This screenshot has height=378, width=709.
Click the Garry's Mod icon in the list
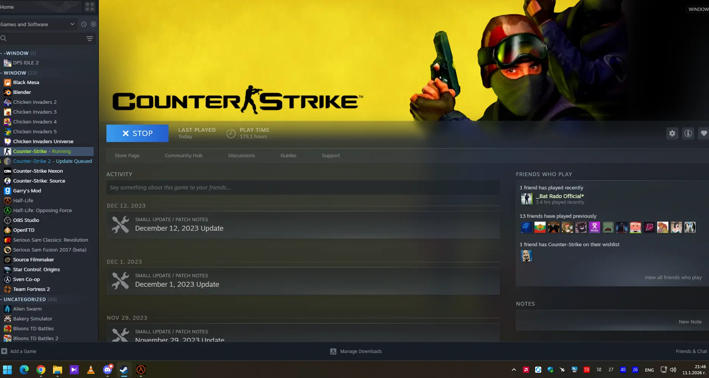[7, 191]
